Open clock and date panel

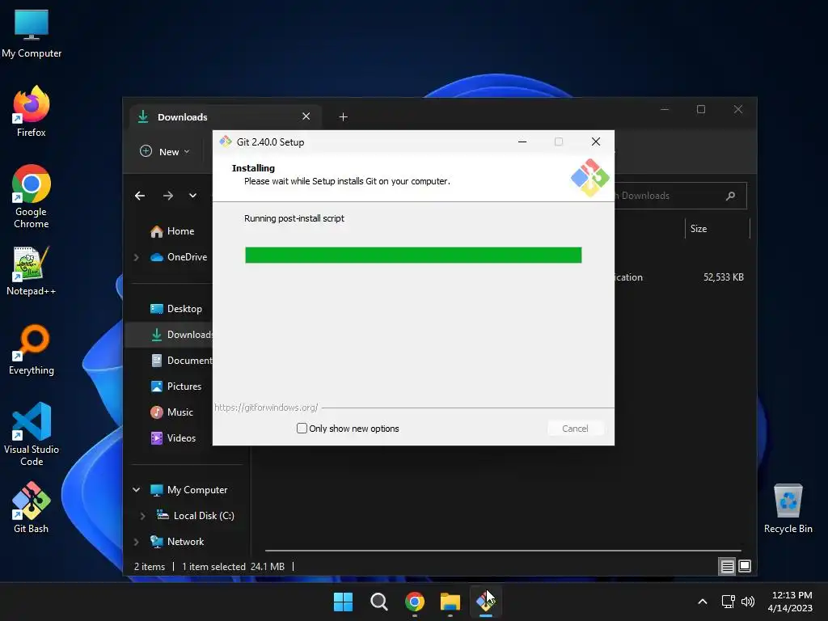click(x=790, y=602)
